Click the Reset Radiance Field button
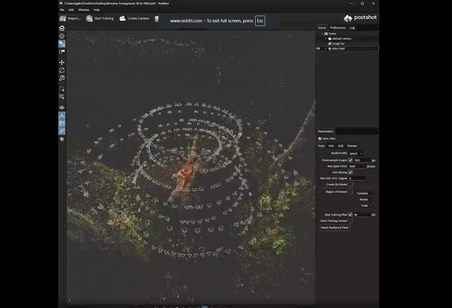 coord(335,227)
